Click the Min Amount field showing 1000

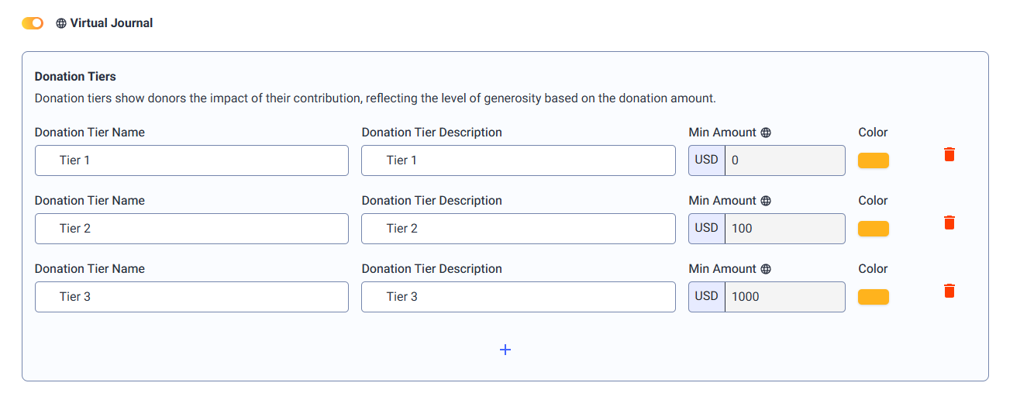point(785,297)
